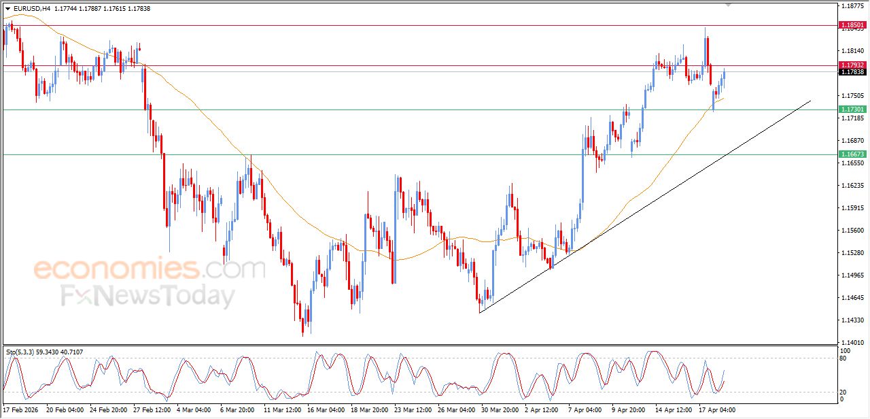
Task: Select the green 1.17301 price level tag
Action: tap(853, 110)
